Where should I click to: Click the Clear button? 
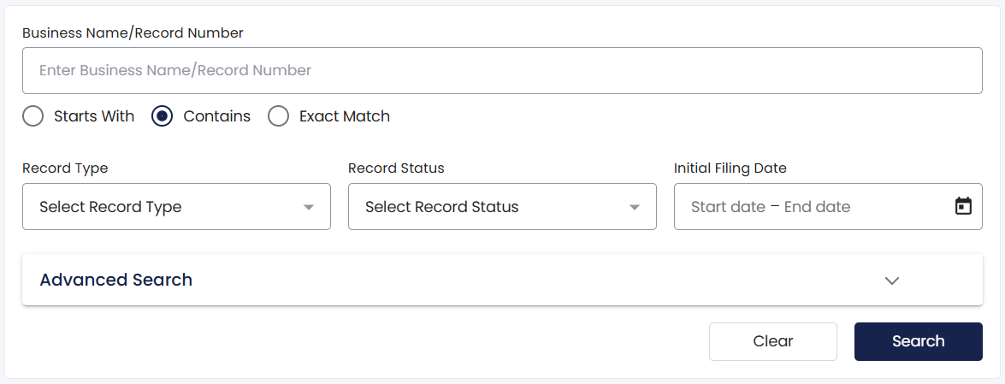[x=773, y=341]
